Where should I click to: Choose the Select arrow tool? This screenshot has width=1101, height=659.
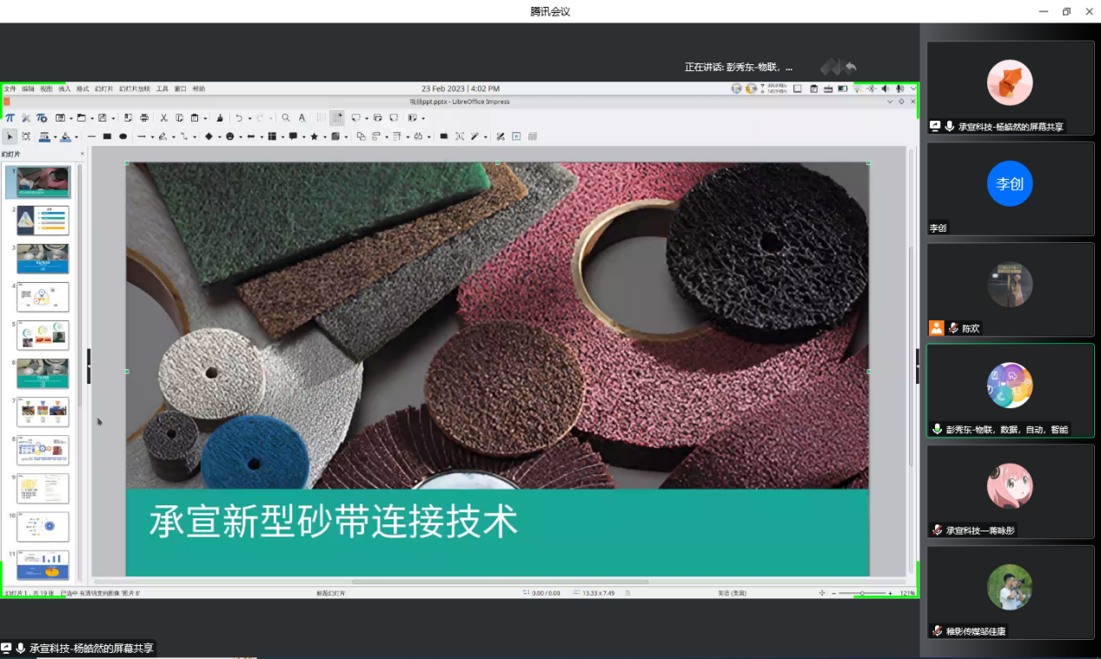pos(10,136)
